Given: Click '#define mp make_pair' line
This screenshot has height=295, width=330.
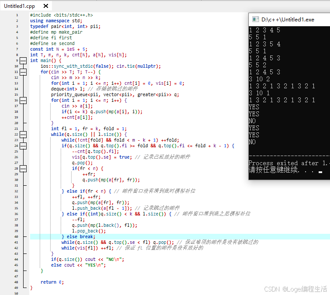Looking at the screenshot, I should tap(56, 32).
